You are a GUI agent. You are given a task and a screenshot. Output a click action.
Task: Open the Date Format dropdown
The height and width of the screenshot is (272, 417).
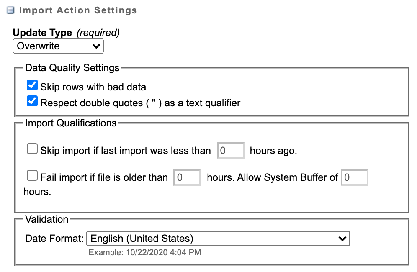pyautogui.click(x=218, y=239)
